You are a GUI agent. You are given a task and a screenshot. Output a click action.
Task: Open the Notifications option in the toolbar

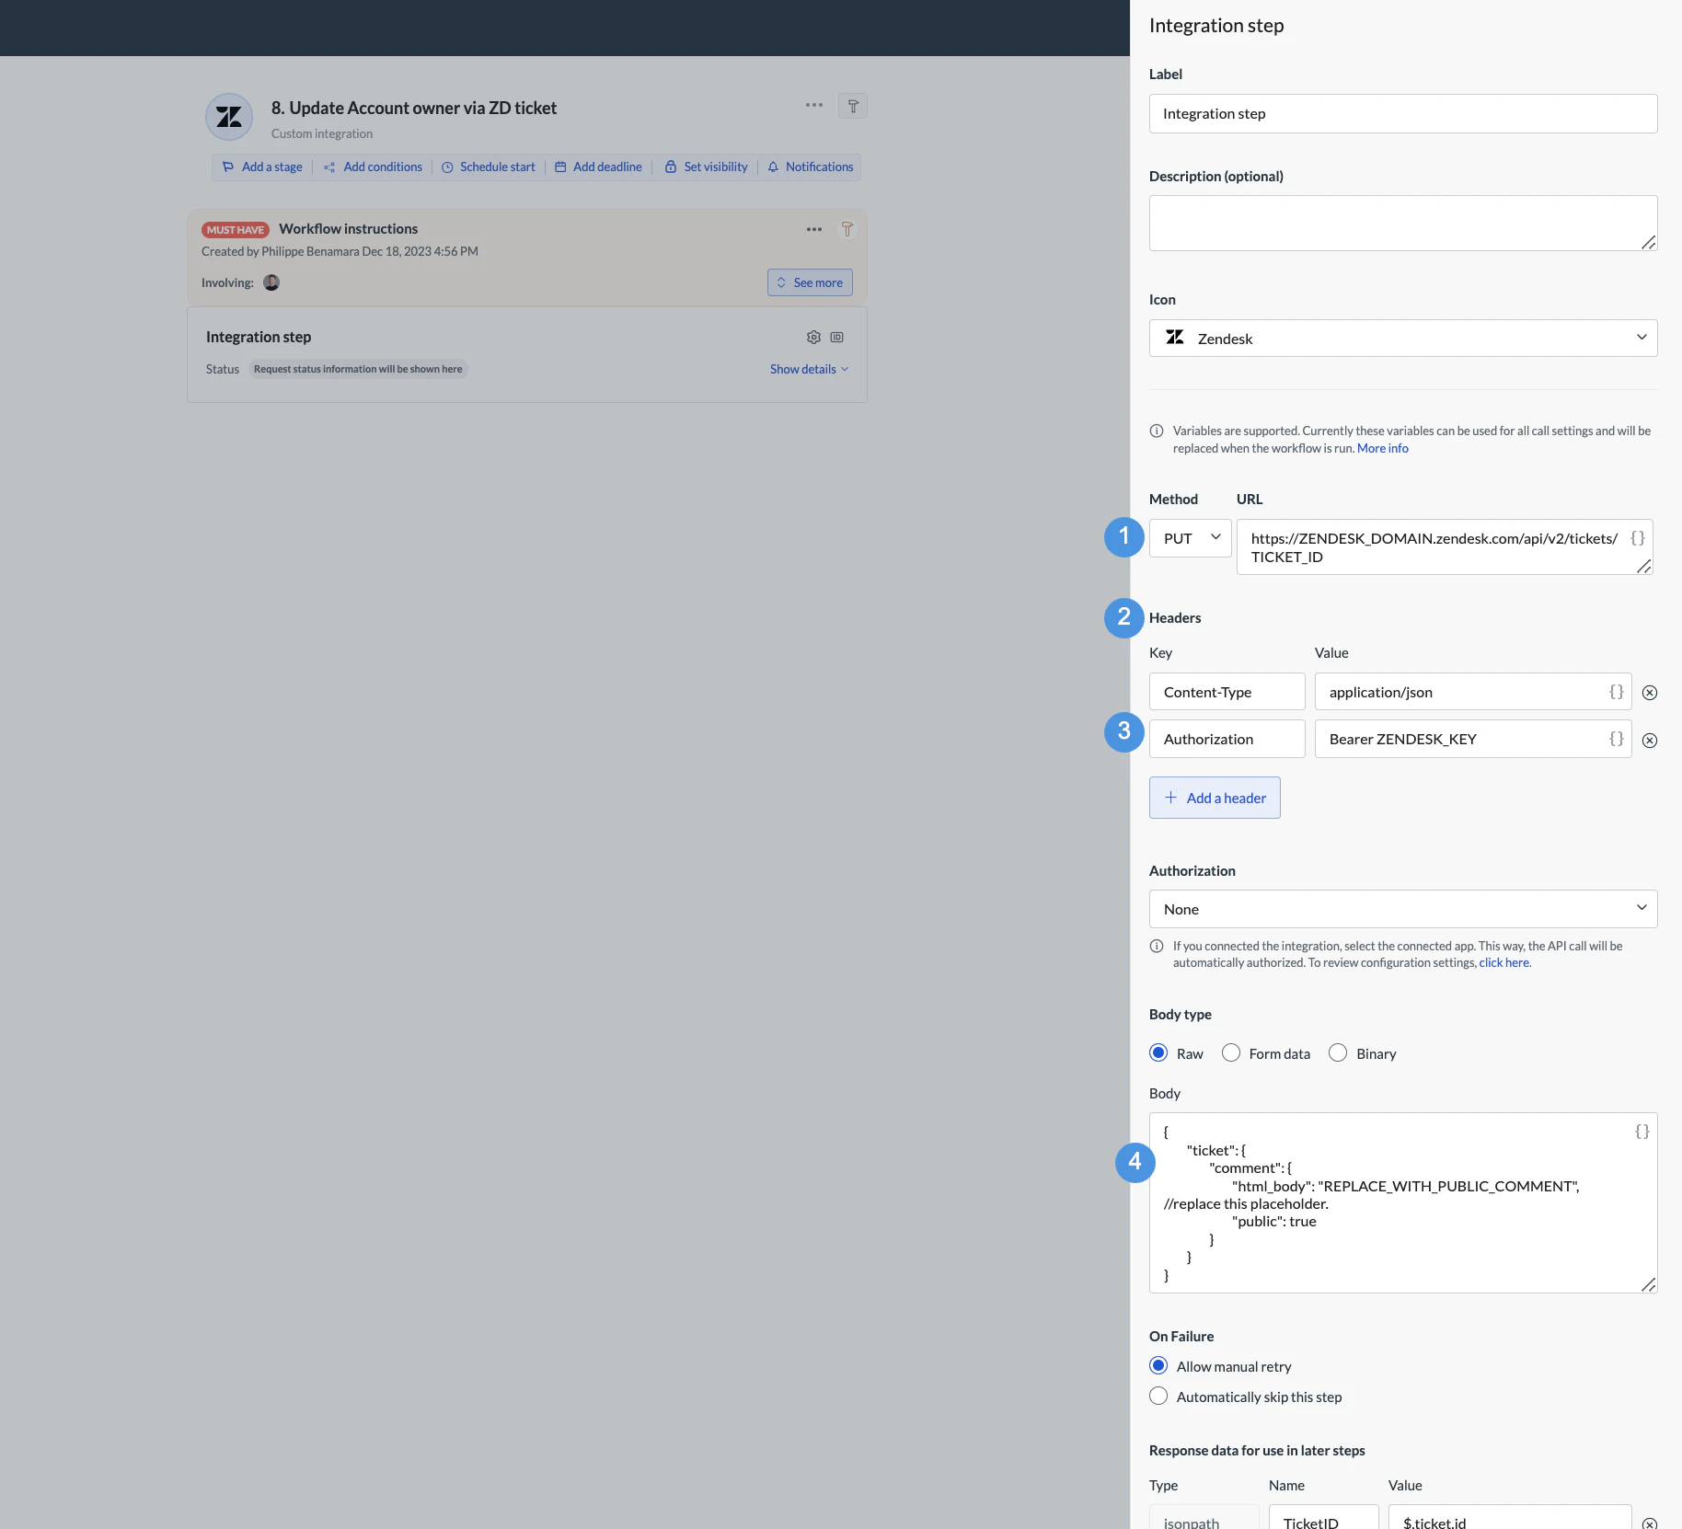811,167
